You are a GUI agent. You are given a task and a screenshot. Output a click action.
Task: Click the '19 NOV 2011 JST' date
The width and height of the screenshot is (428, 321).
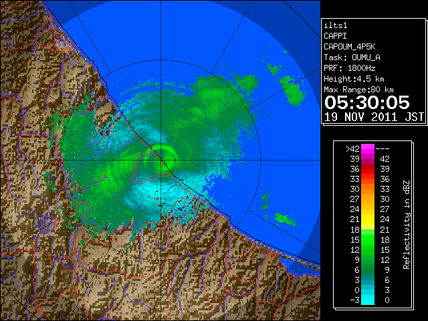coord(374,117)
